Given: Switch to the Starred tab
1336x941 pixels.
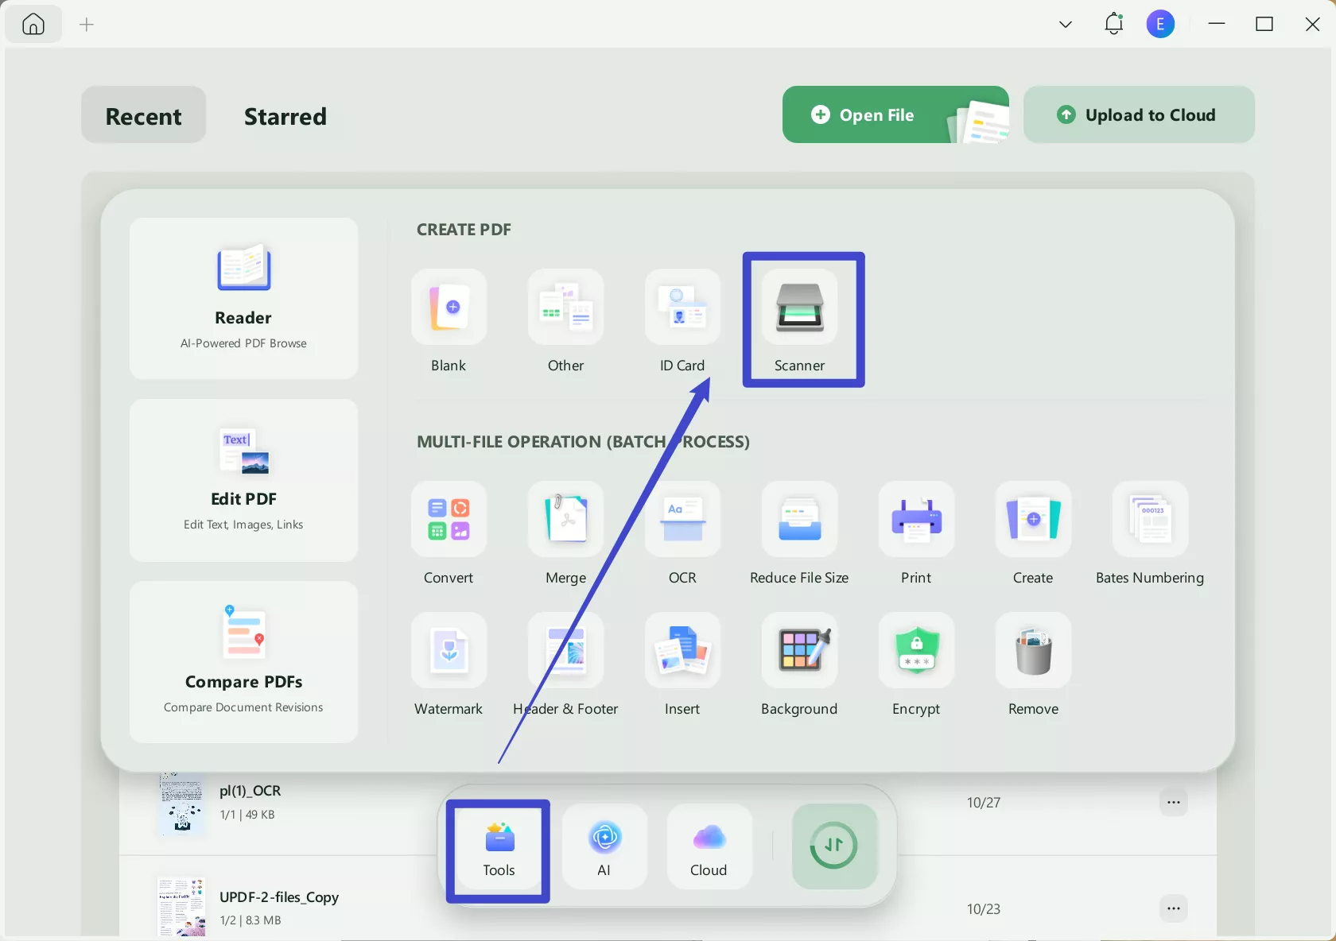Looking at the screenshot, I should [x=285, y=116].
